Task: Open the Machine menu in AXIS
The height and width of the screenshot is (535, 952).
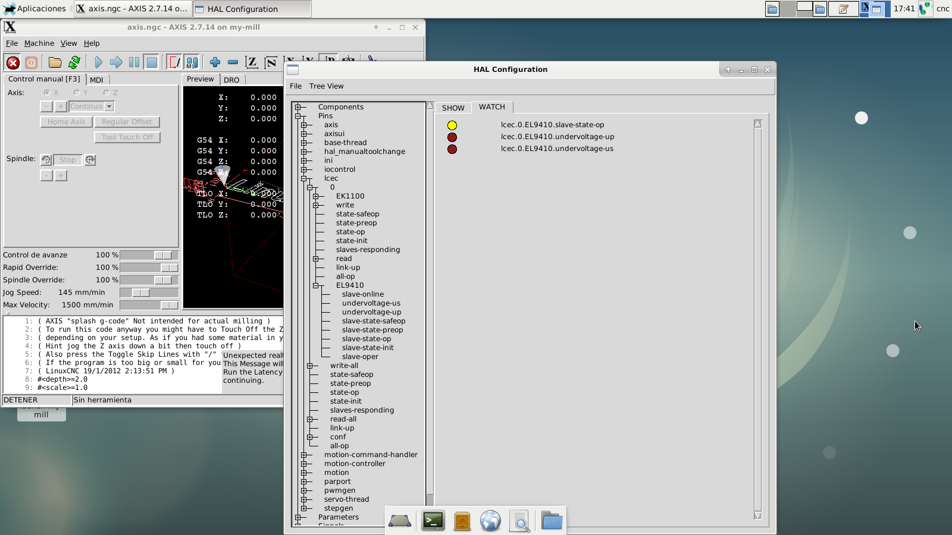Action: tap(39, 43)
